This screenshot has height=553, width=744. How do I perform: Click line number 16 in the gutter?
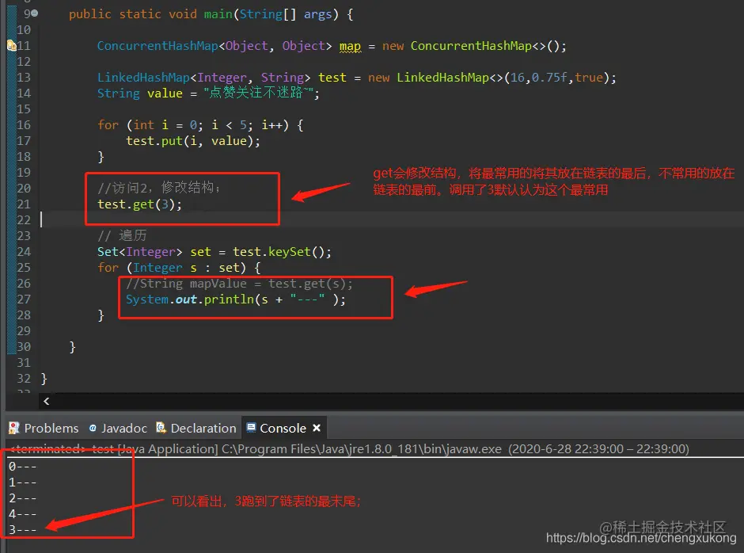(24, 125)
